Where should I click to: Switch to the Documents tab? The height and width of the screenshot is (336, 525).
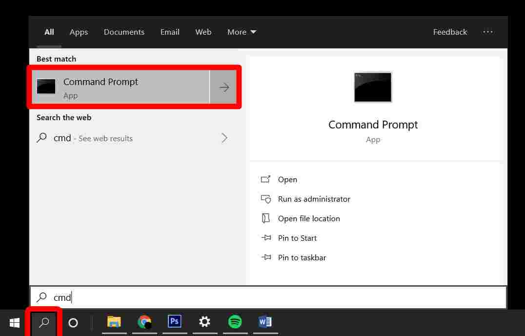[x=124, y=32]
